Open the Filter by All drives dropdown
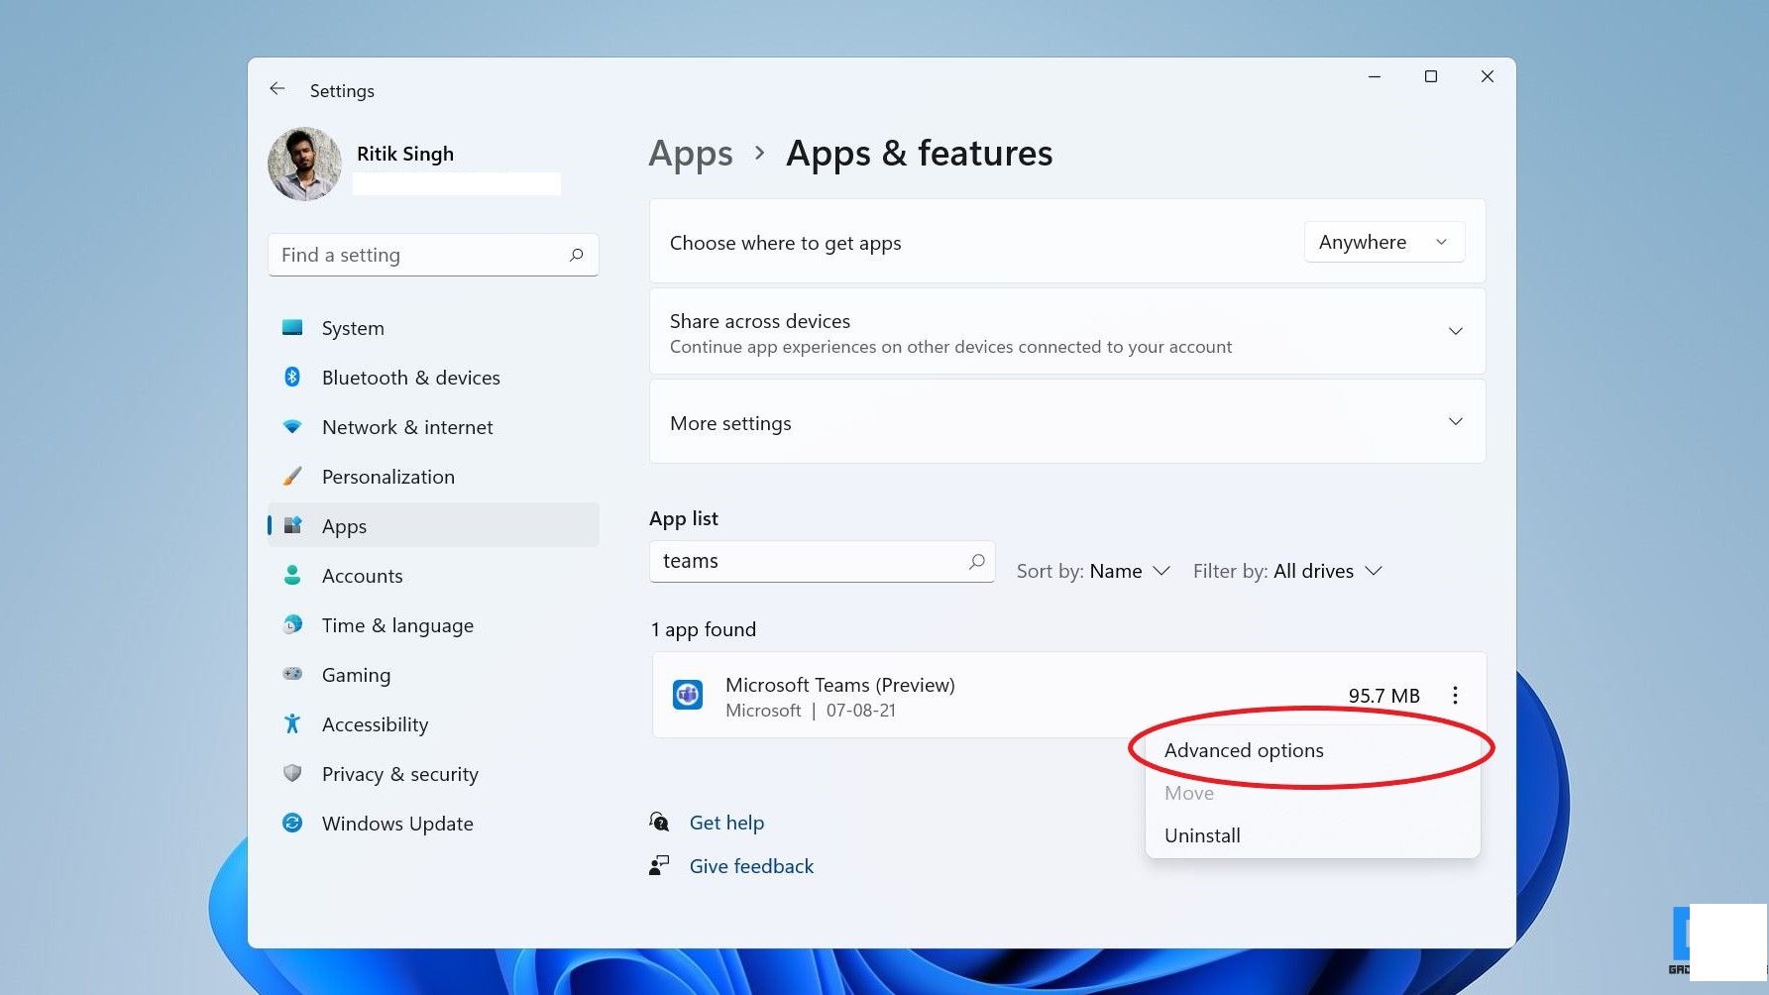Viewport: 1769px width, 995px height. point(1287,571)
